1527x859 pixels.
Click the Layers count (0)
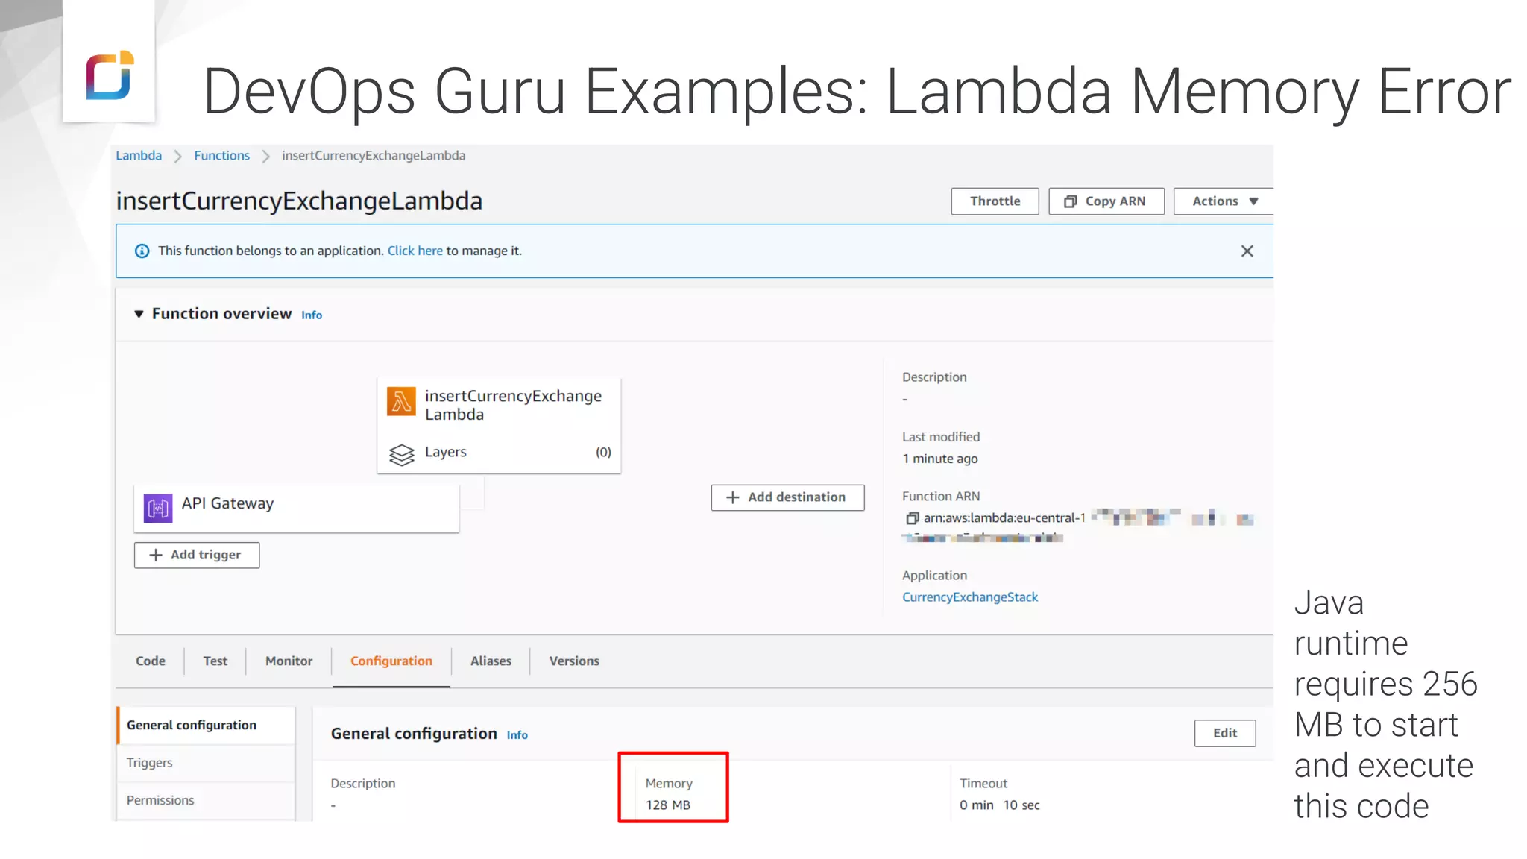pyautogui.click(x=603, y=453)
